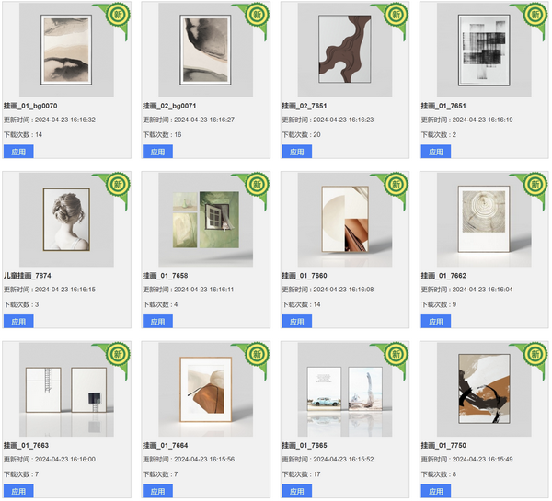
Task: Apply the 挂画_01_7658 green painting set
Action: click(157, 321)
